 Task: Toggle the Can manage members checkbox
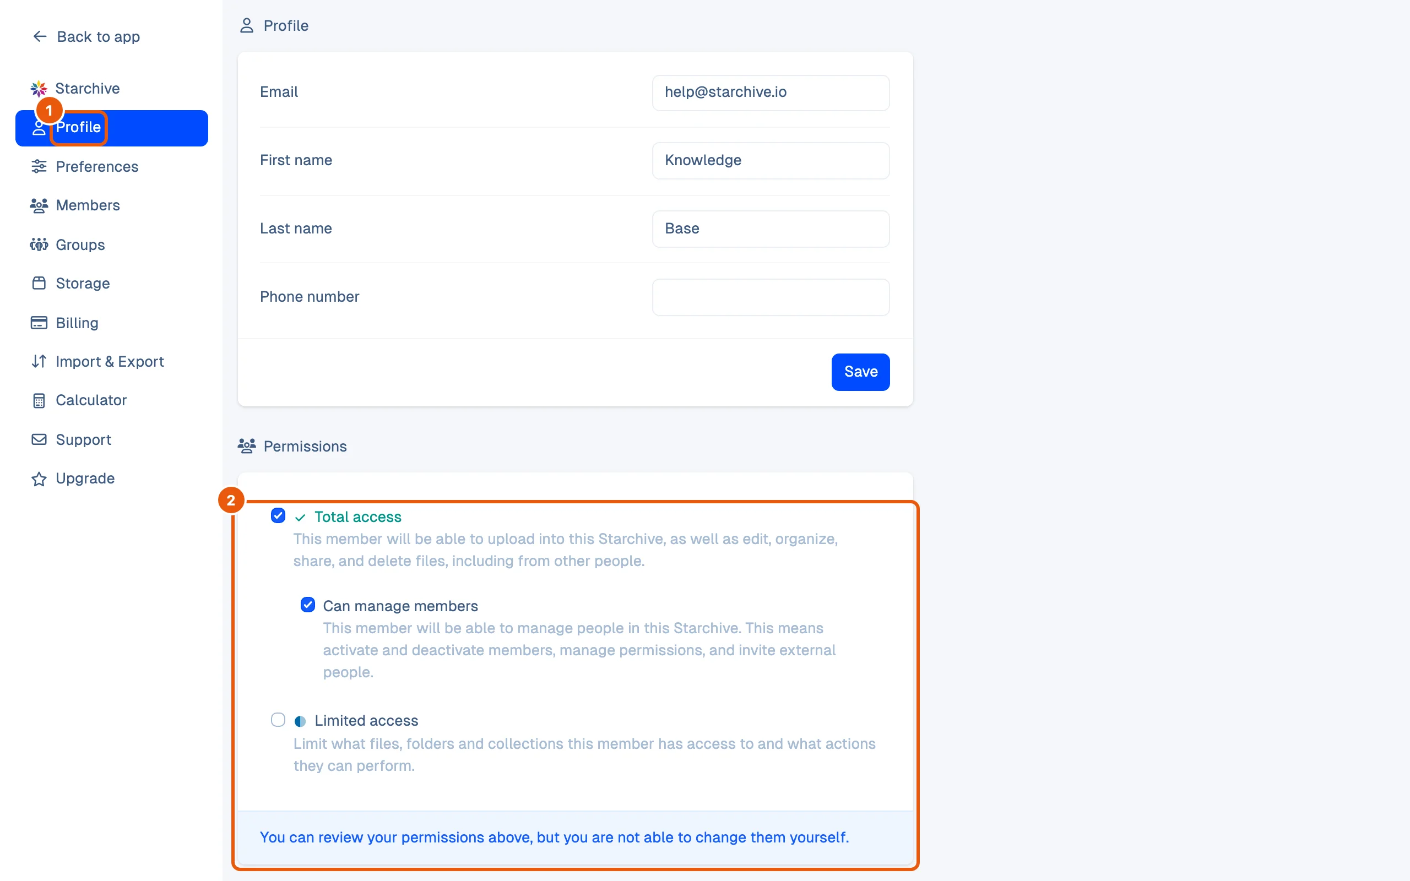point(308,605)
